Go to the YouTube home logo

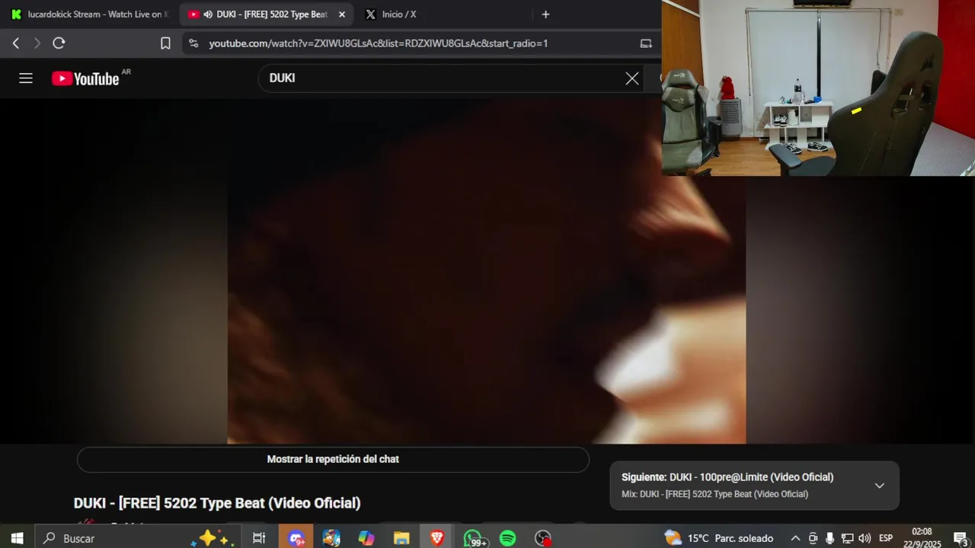click(85, 78)
